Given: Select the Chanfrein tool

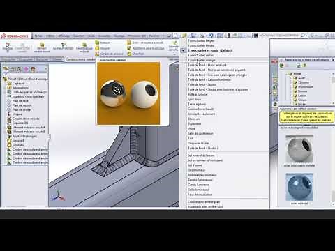Looking at the screenshot, I should 135,54.
